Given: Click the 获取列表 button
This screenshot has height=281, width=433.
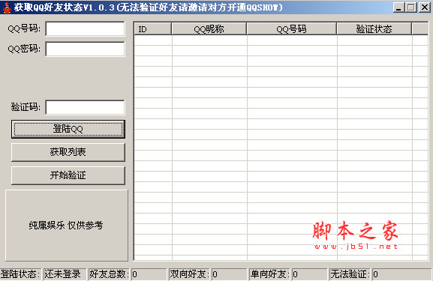Looking at the screenshot, I should click(68, 152).
